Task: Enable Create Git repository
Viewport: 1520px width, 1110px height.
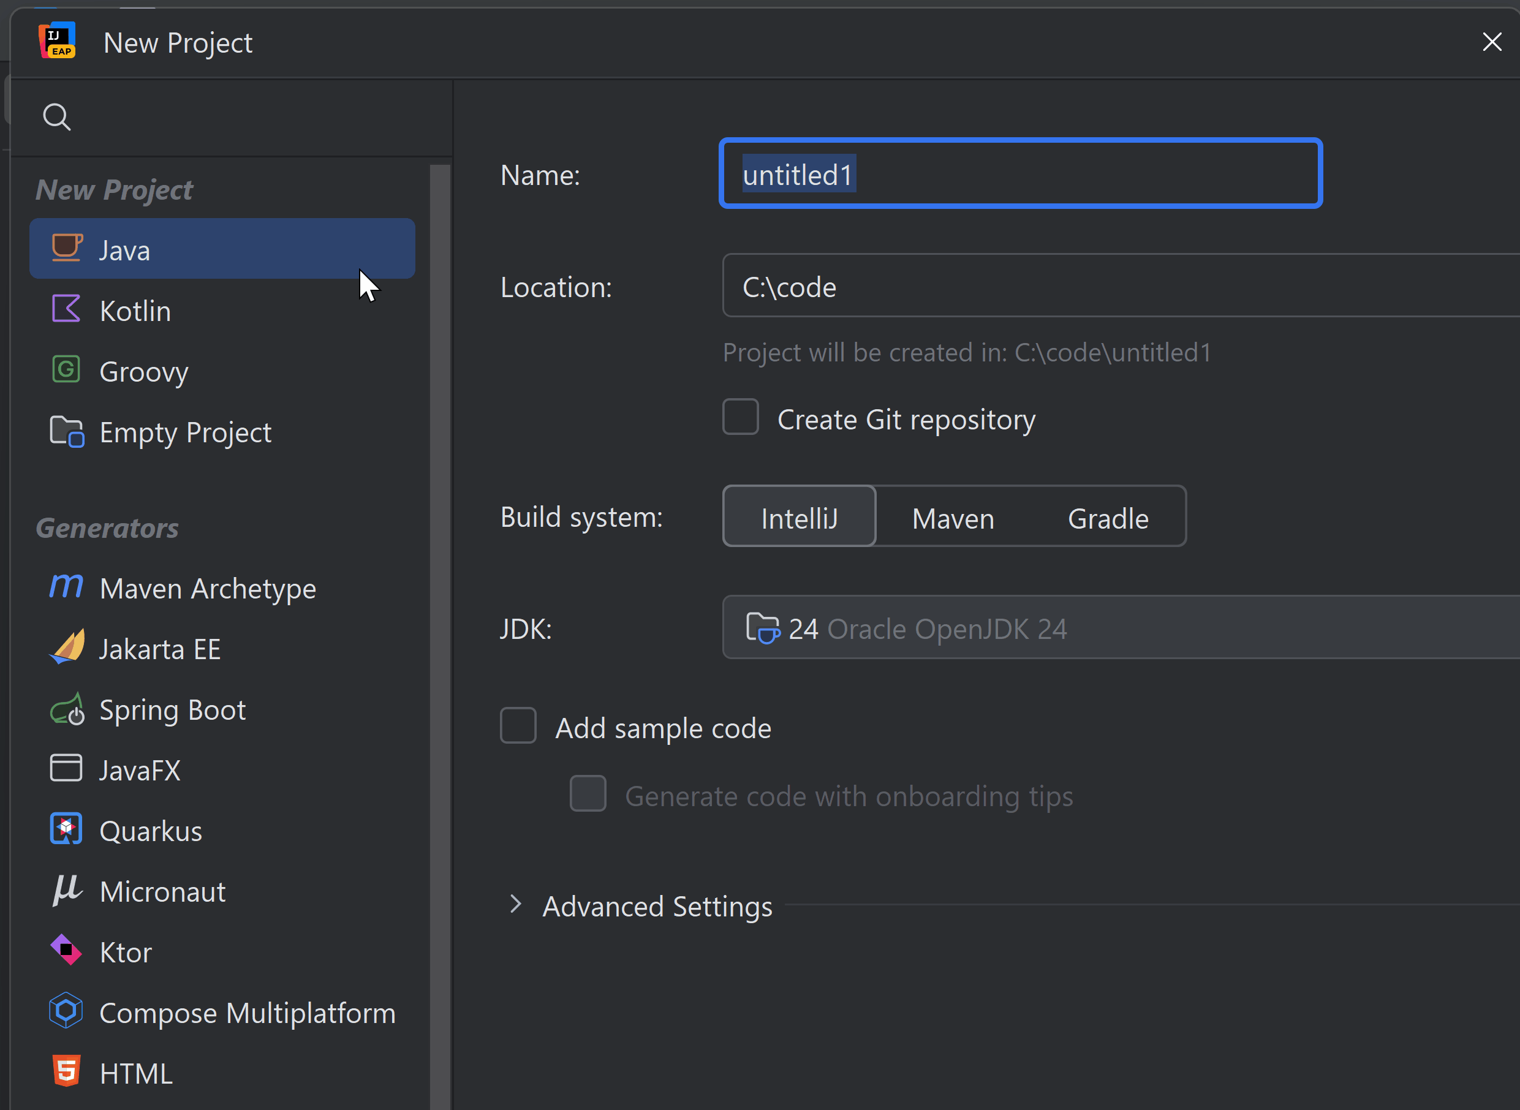Action: (x=740, y=417)
